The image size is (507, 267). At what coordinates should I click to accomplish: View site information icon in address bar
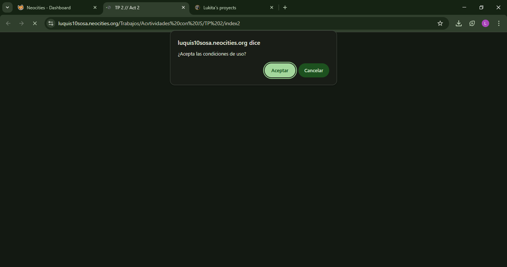[51, 23]
